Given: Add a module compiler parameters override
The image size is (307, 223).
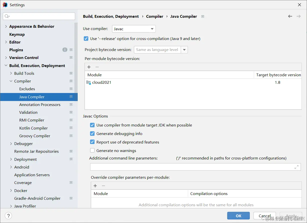Looking at the screenshot, I should tap(95, 186).
